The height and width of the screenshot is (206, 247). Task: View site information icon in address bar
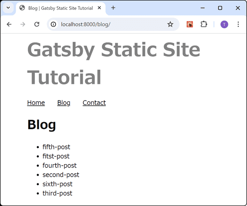[53, 24]
